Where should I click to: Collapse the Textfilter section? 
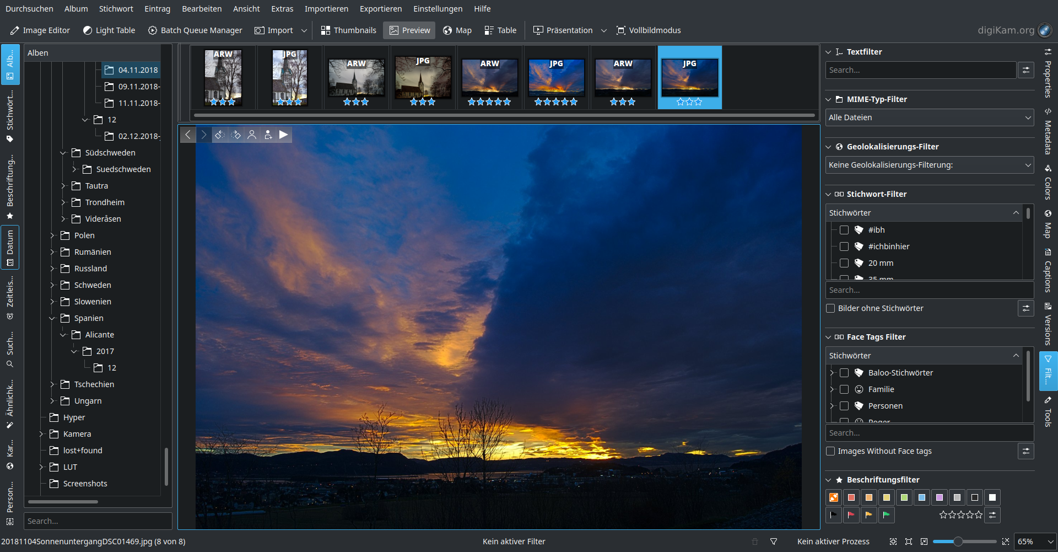[828, 52]
